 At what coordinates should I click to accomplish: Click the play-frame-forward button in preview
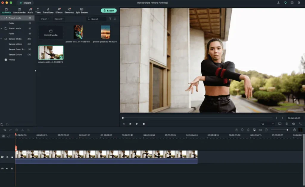pos(130,124)
